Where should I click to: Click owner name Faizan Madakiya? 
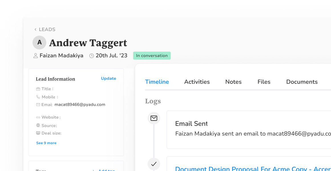pyautogui.click(x=61, y=56)
